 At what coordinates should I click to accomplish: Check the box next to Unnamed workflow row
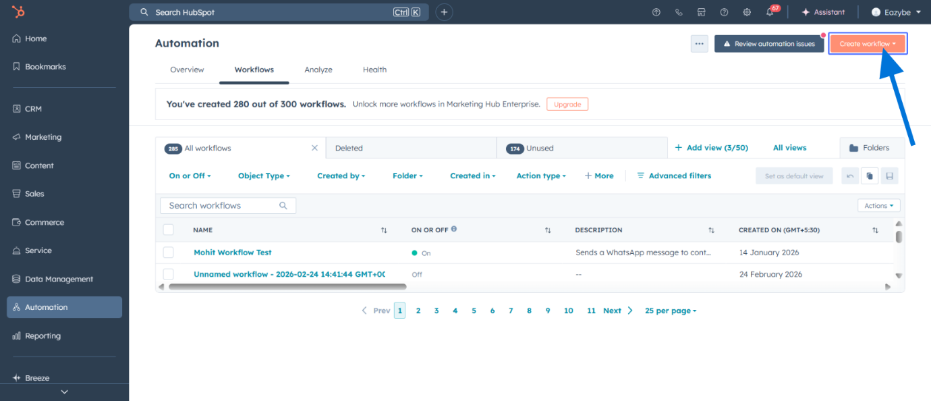pyautogui.click(x=169, y=274)
